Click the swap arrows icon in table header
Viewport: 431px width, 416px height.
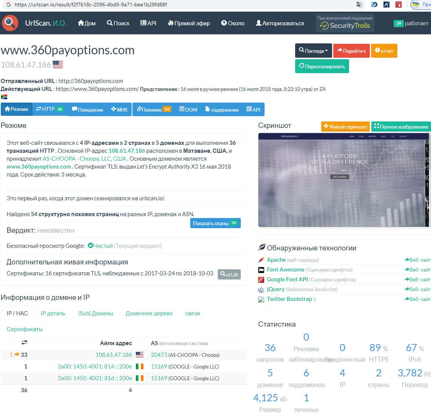(x=25, y=342)
